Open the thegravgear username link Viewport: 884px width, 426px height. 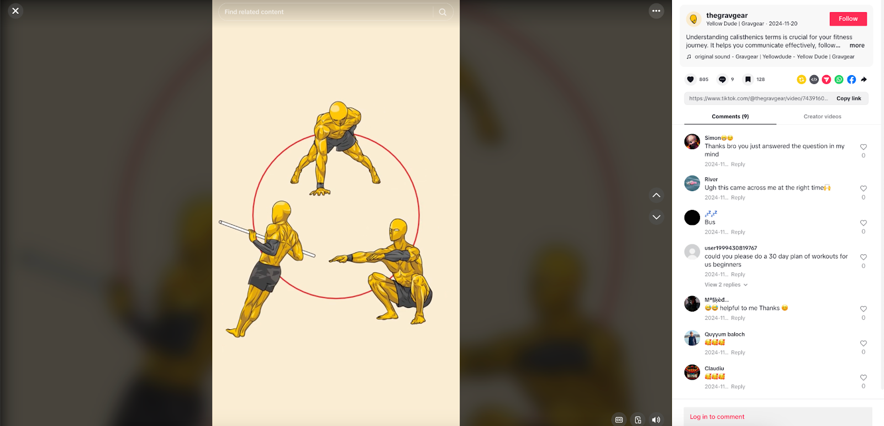727,15
